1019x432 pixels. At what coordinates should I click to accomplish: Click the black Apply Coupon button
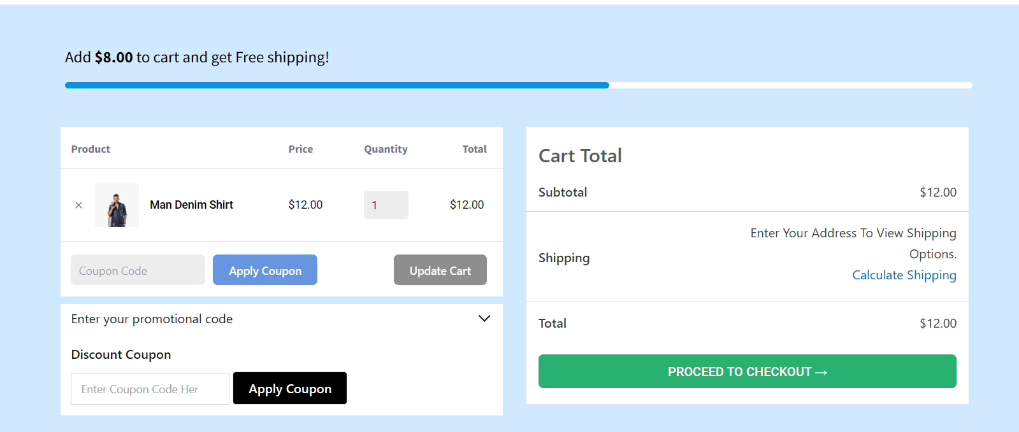click(290, 389)
